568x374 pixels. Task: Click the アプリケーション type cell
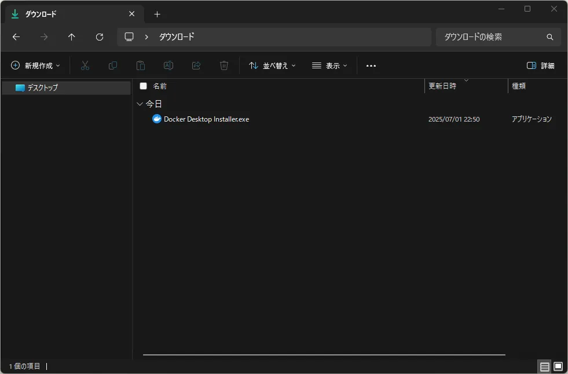click(x=532, y=119)
